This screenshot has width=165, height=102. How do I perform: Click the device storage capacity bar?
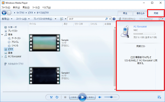click(144, 34)
